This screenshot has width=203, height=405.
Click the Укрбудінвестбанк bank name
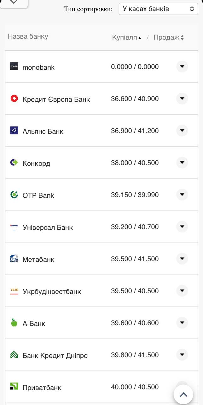tap(52, 291)
